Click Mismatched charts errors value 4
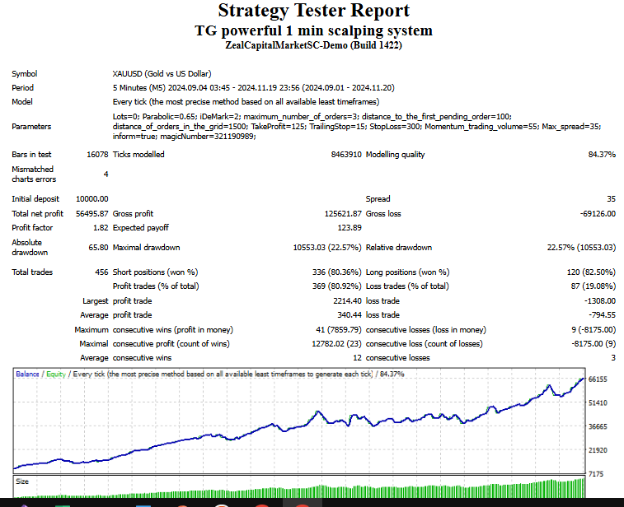 tap(106, 174)
